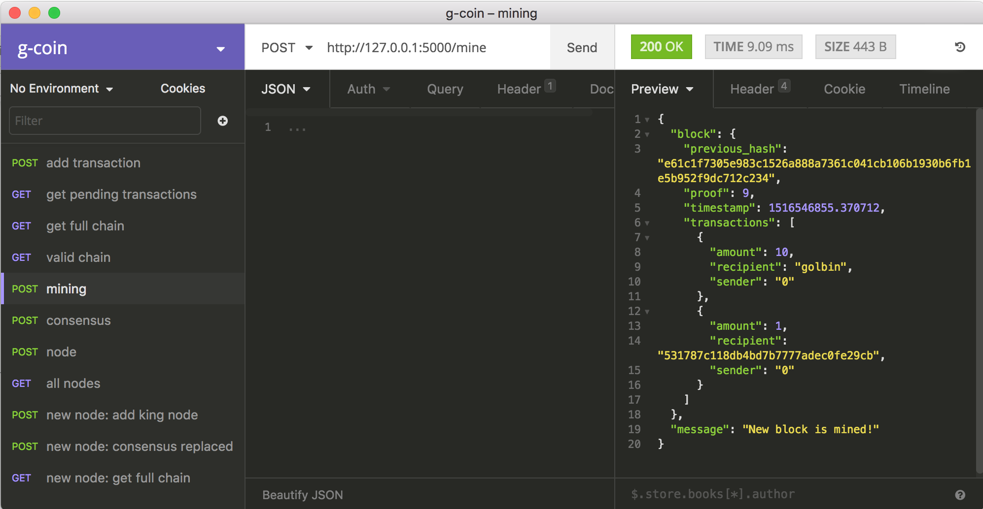The image size is (983, 509).
Task: Click the response pane vertical scrollbar
Action: [979, 290]
